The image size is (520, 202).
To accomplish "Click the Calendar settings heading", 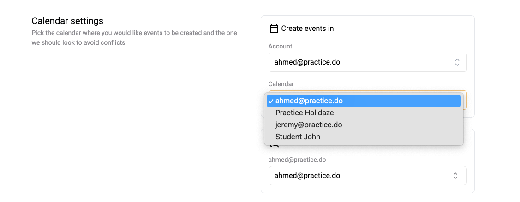I will click(67, 21).
